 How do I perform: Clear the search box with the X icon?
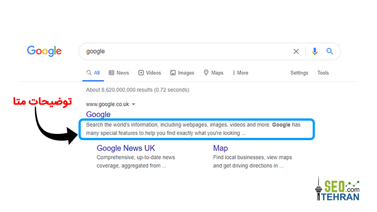(x=296, y=51)
